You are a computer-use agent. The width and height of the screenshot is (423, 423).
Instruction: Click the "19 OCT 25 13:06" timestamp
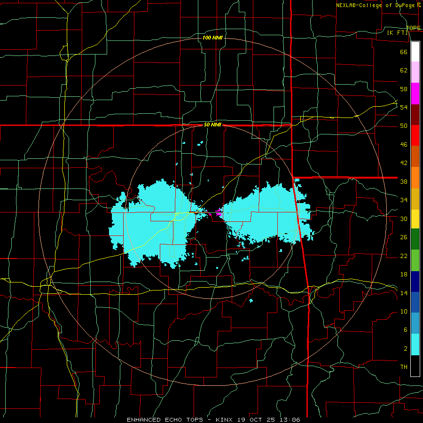pyautogui.click(x=269, y=420)
